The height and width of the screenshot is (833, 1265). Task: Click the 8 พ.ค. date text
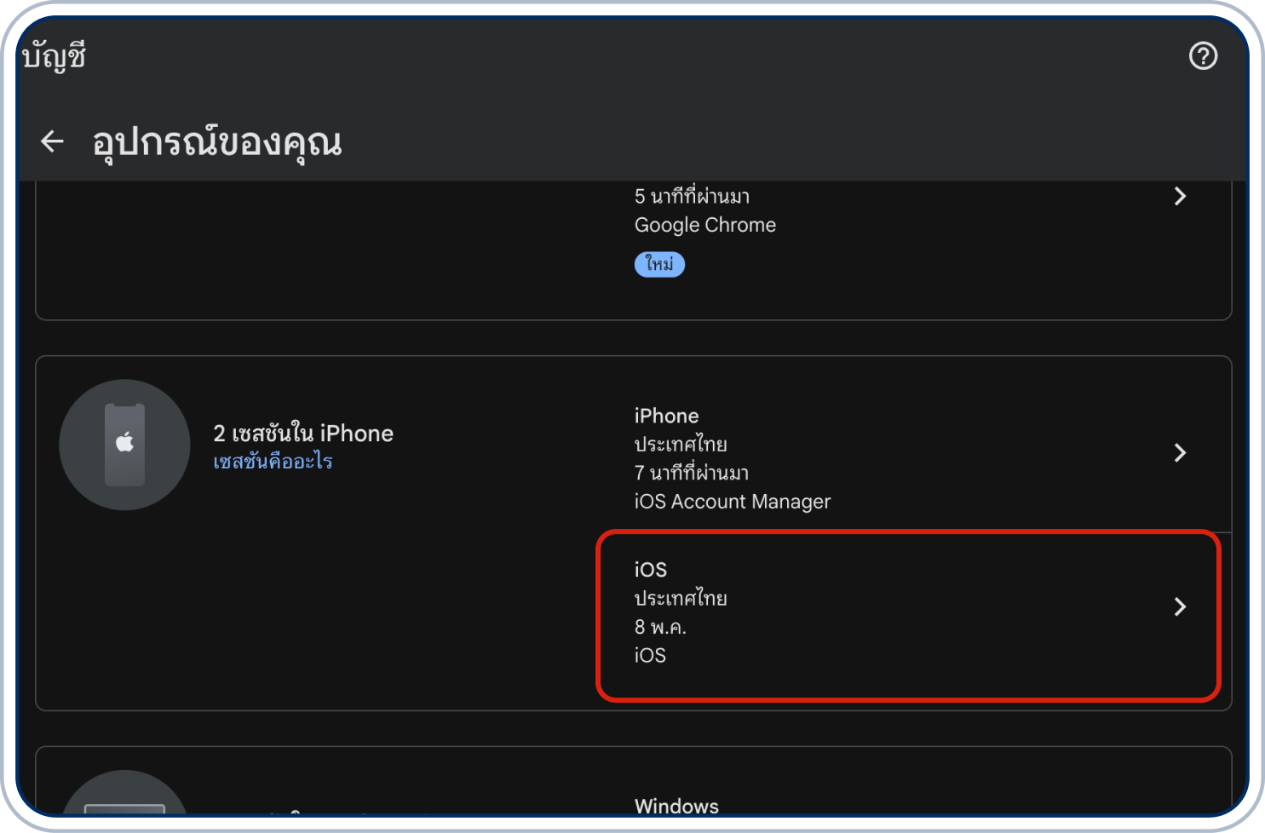[x=660, y=627]
